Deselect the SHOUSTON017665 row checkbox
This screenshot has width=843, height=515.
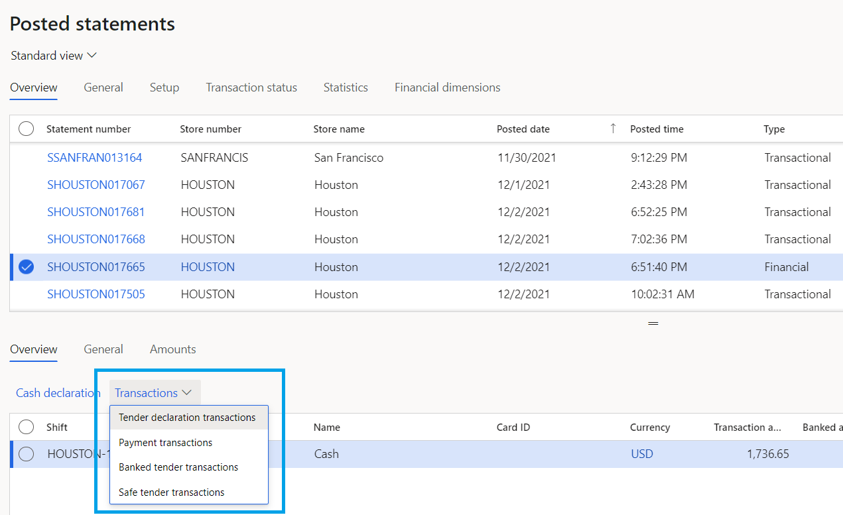tap(26, 266)
